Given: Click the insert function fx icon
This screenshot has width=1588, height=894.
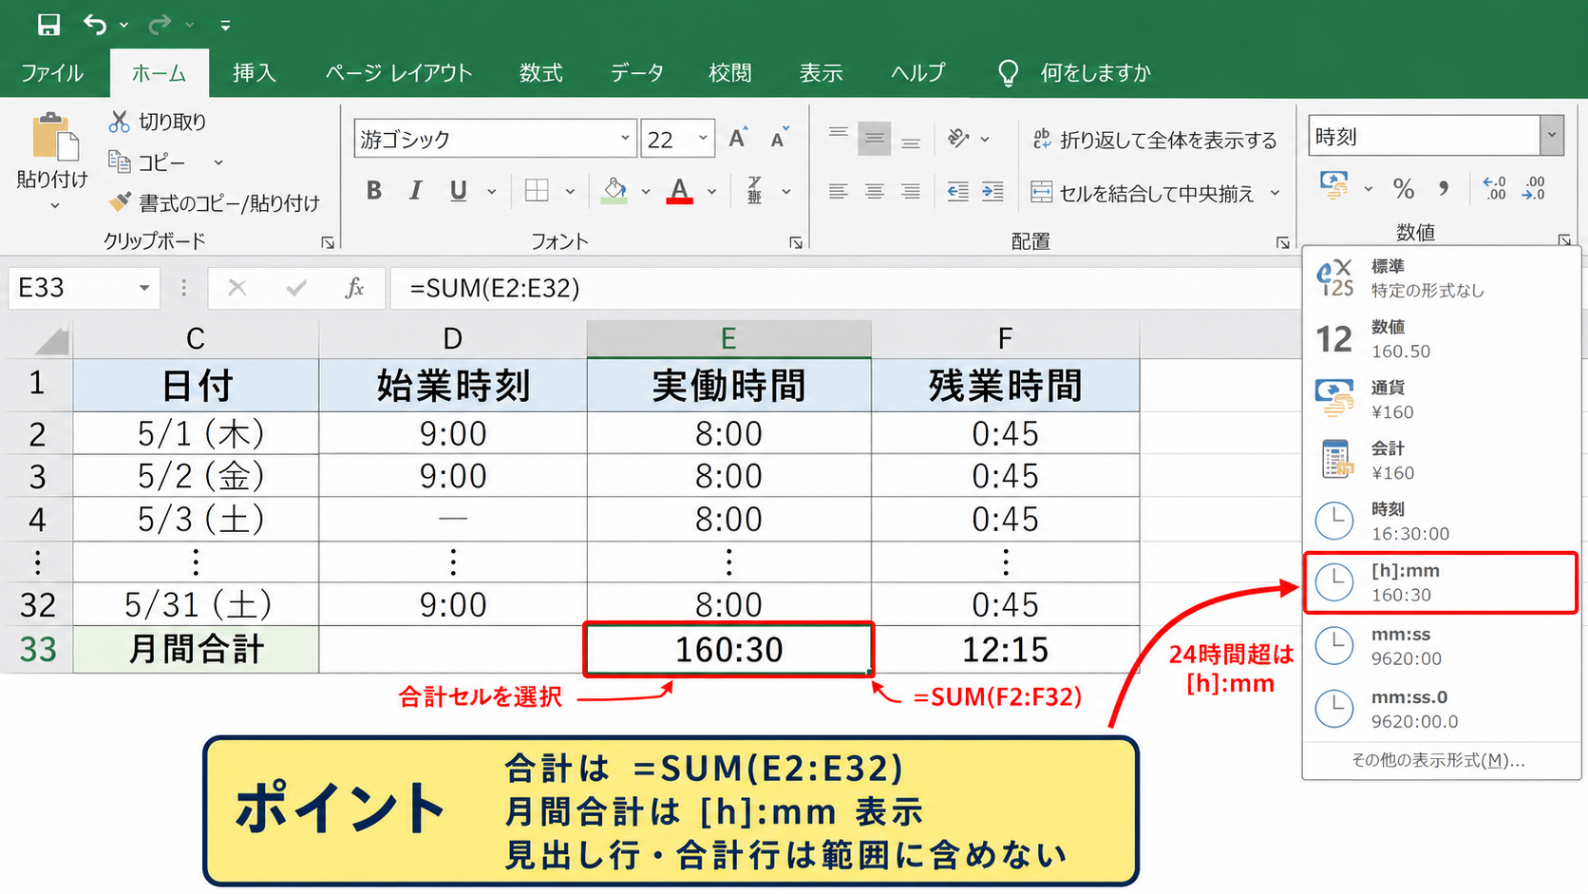Looking at the screenshot, I should coord(354,288).
